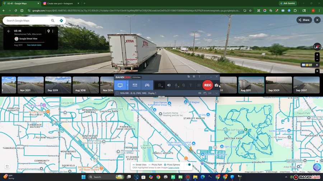The image size is (323, 181).
Task: Click the location pin icon in US-45 card
Action: coord(48,31)
